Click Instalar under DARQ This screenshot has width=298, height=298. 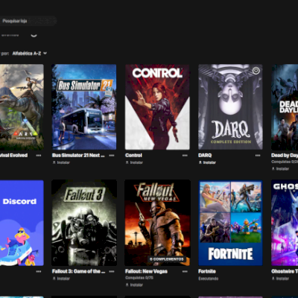click(207, 162)
